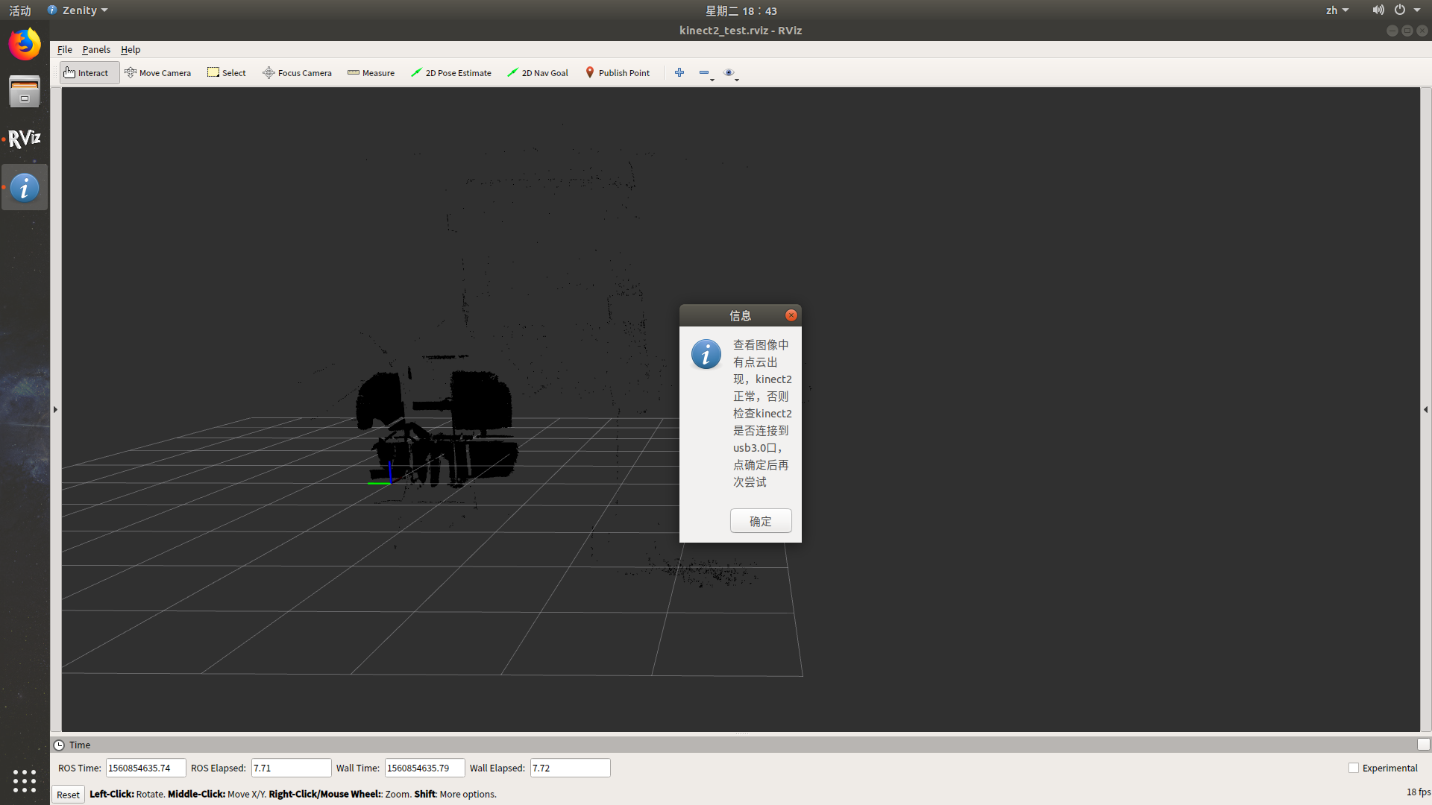Click the 确定 button in dialog
The image size is (1432, 805).
click(761, 521)
